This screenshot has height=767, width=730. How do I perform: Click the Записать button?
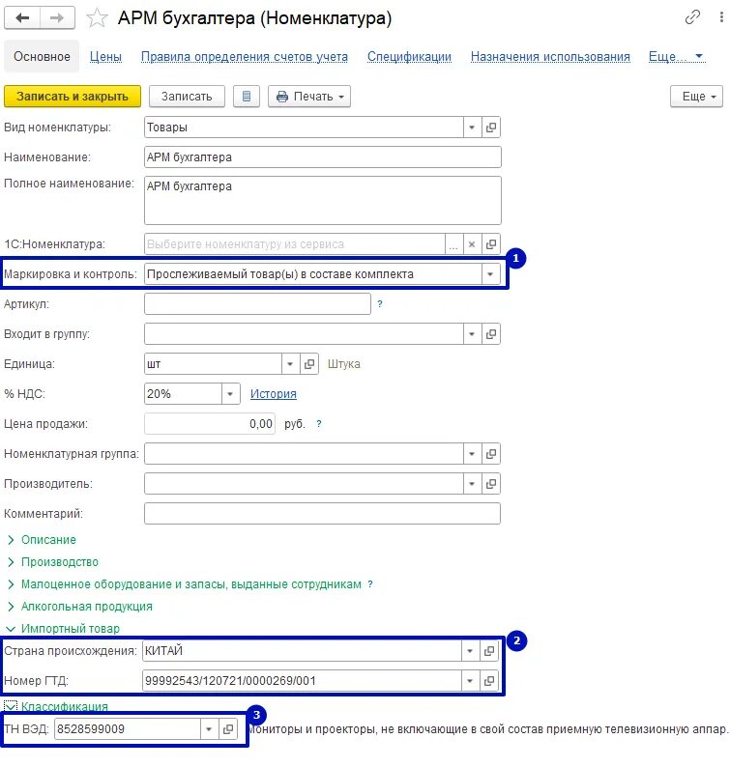[x=187, y=97]
